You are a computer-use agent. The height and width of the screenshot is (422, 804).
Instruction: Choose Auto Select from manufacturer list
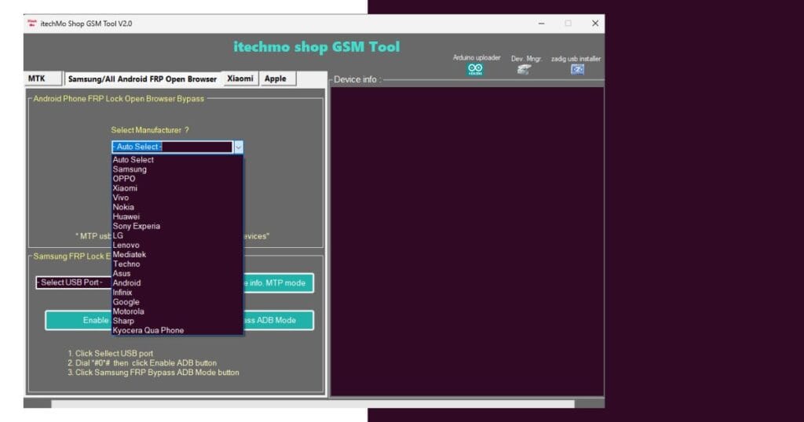point(177,160)
